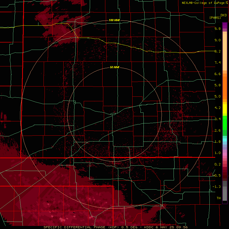Click the TH threshold label

coord(219,198)
